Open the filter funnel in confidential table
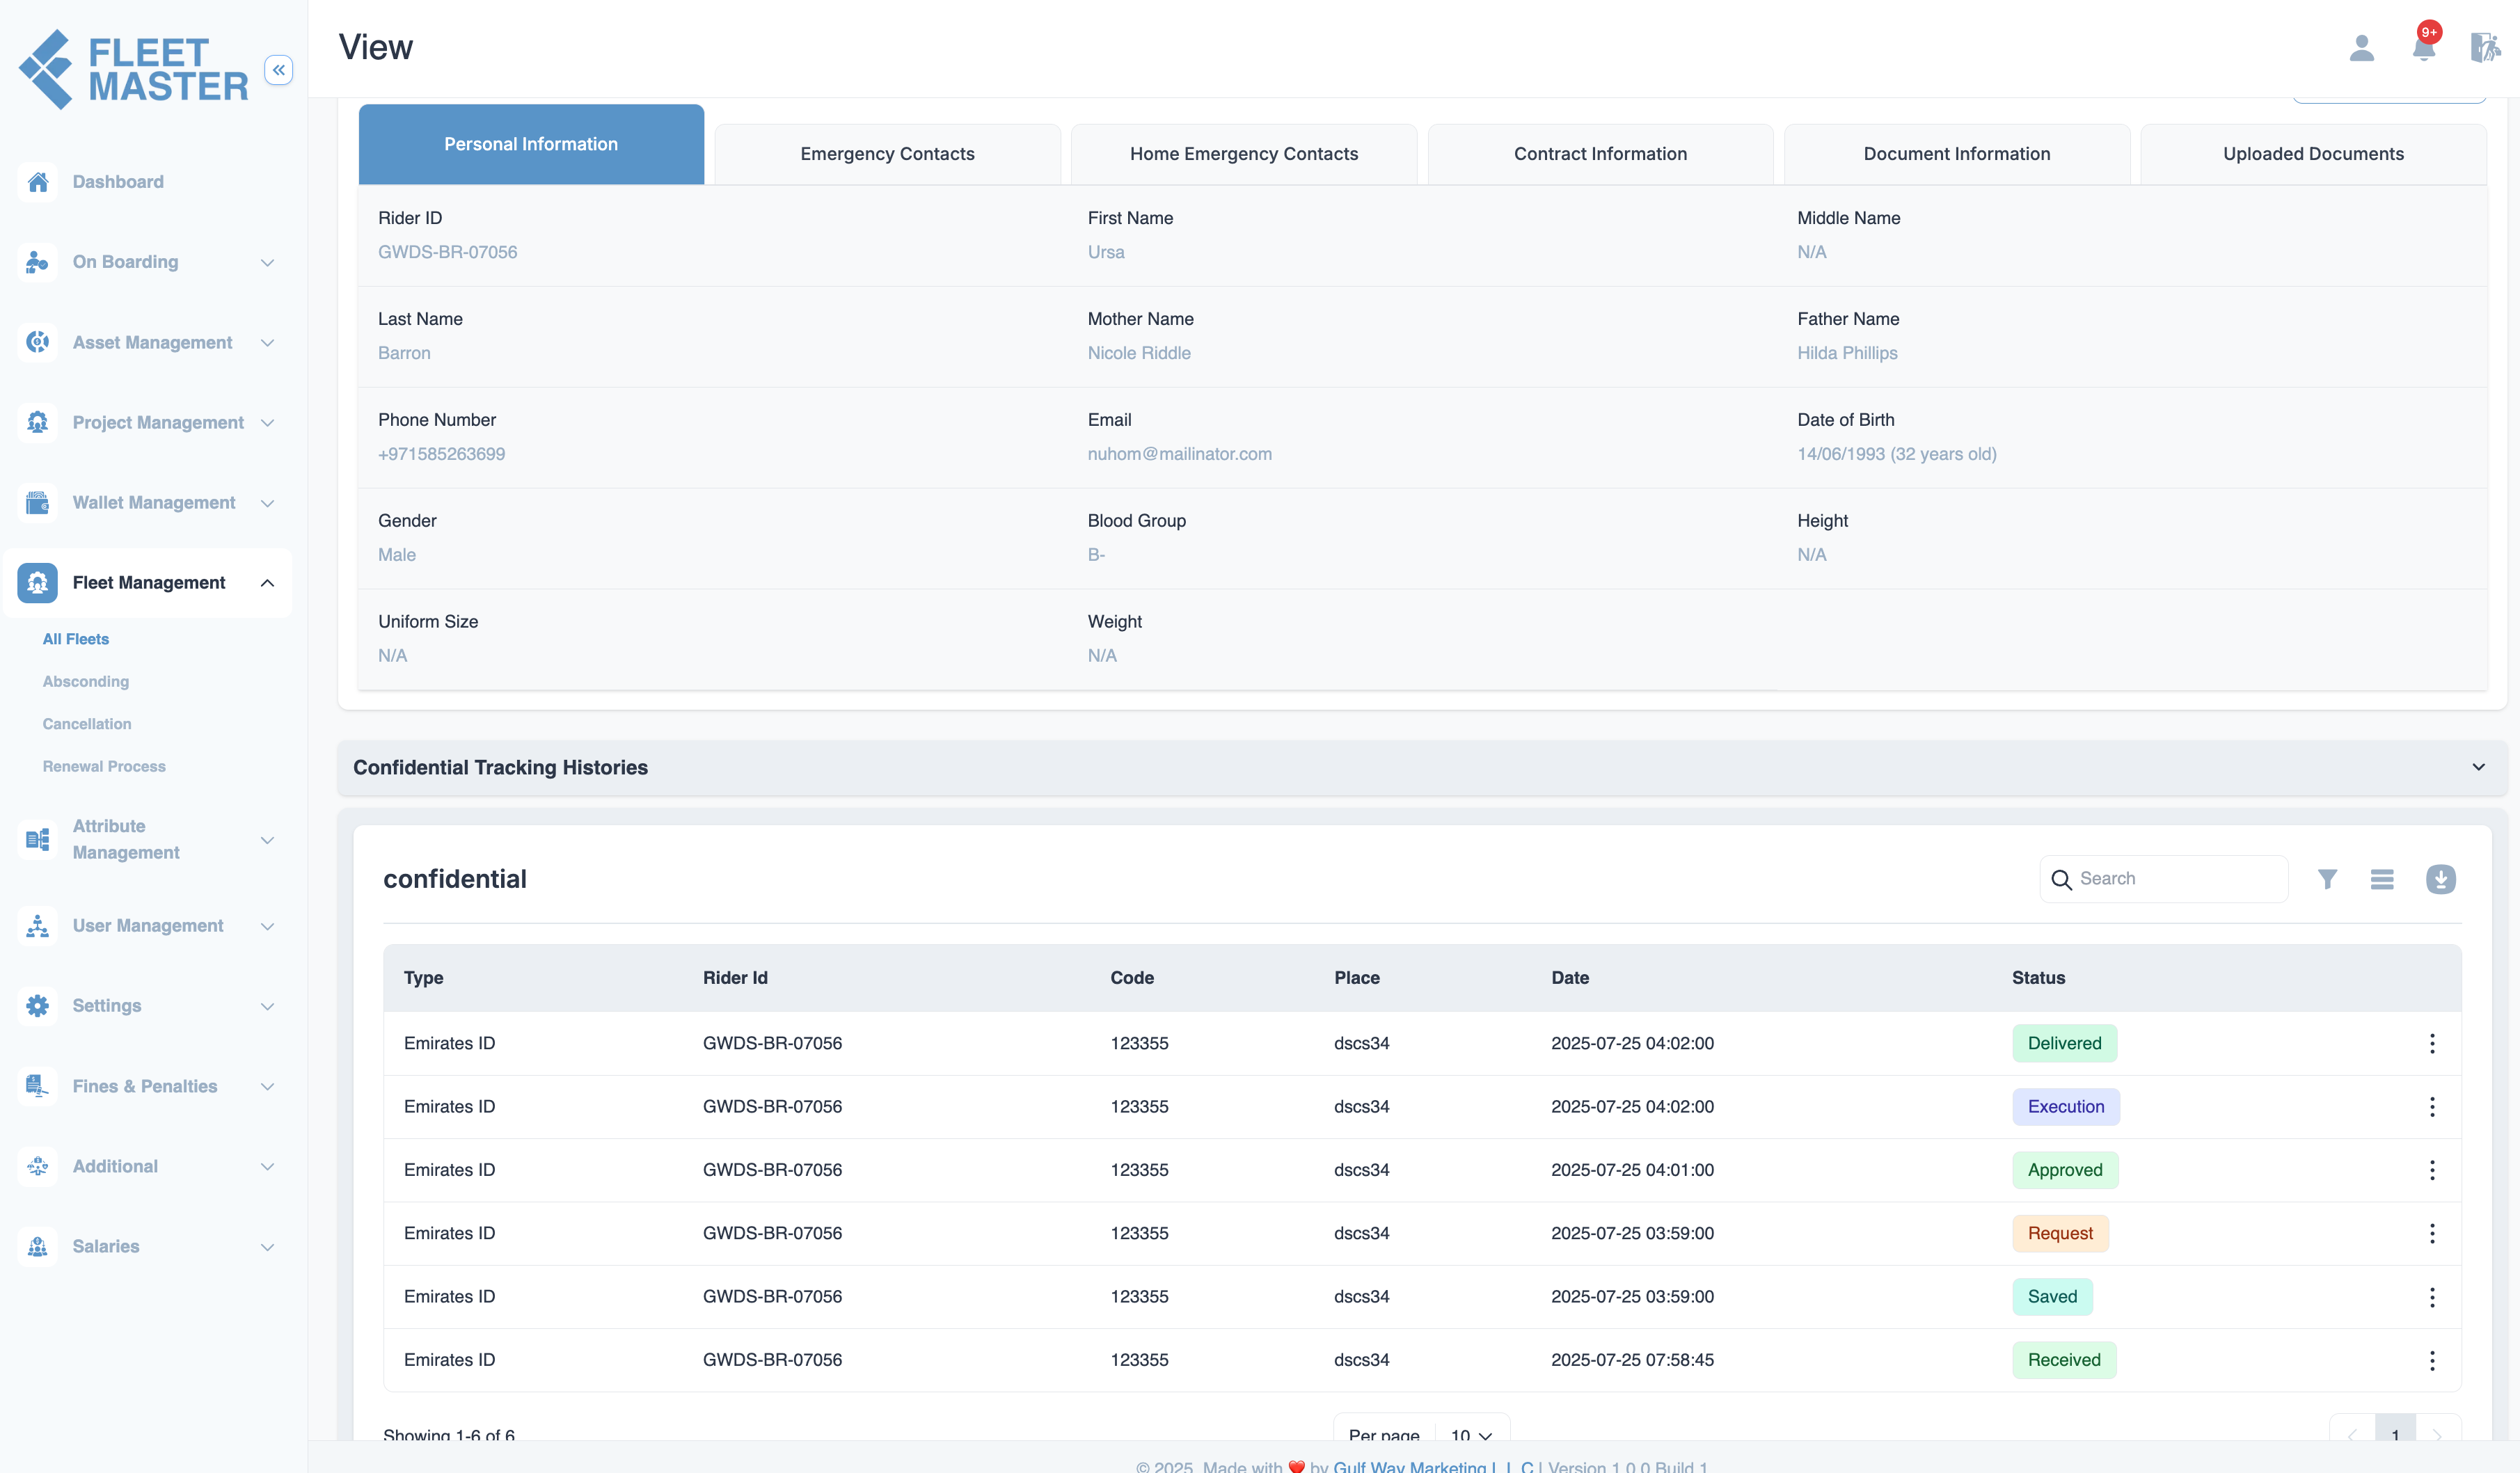Screen dimensions: 2520x1473 pyautogui.click(x=2327, y=879)
